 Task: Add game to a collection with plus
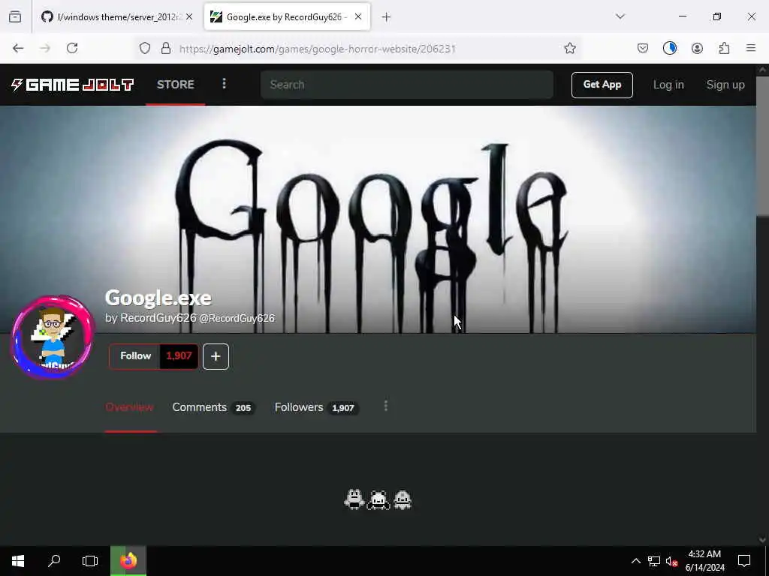tap(216, 356)
